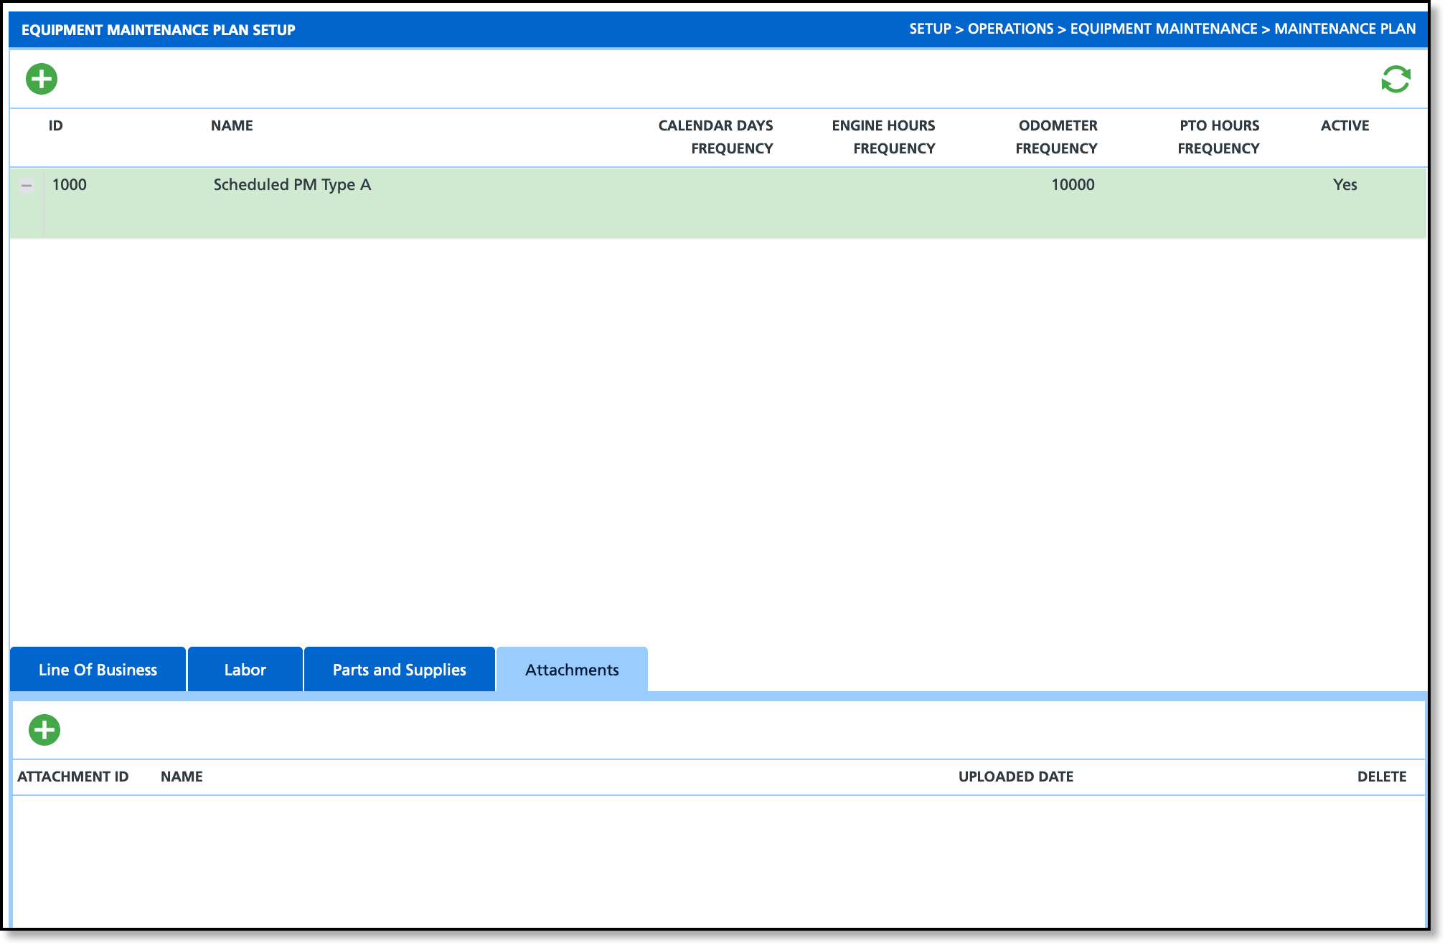Click the PTO Hours Frequency column header
The image size is (1445, 945).
click(1219, 137)
